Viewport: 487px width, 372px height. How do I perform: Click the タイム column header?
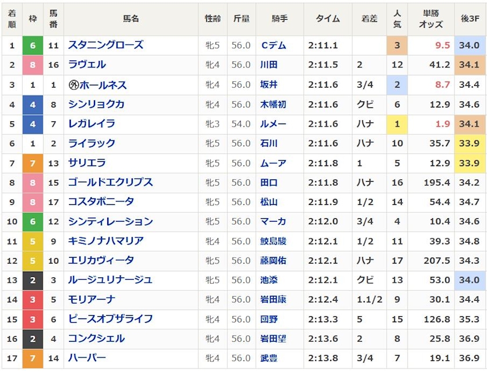[328, 19]
